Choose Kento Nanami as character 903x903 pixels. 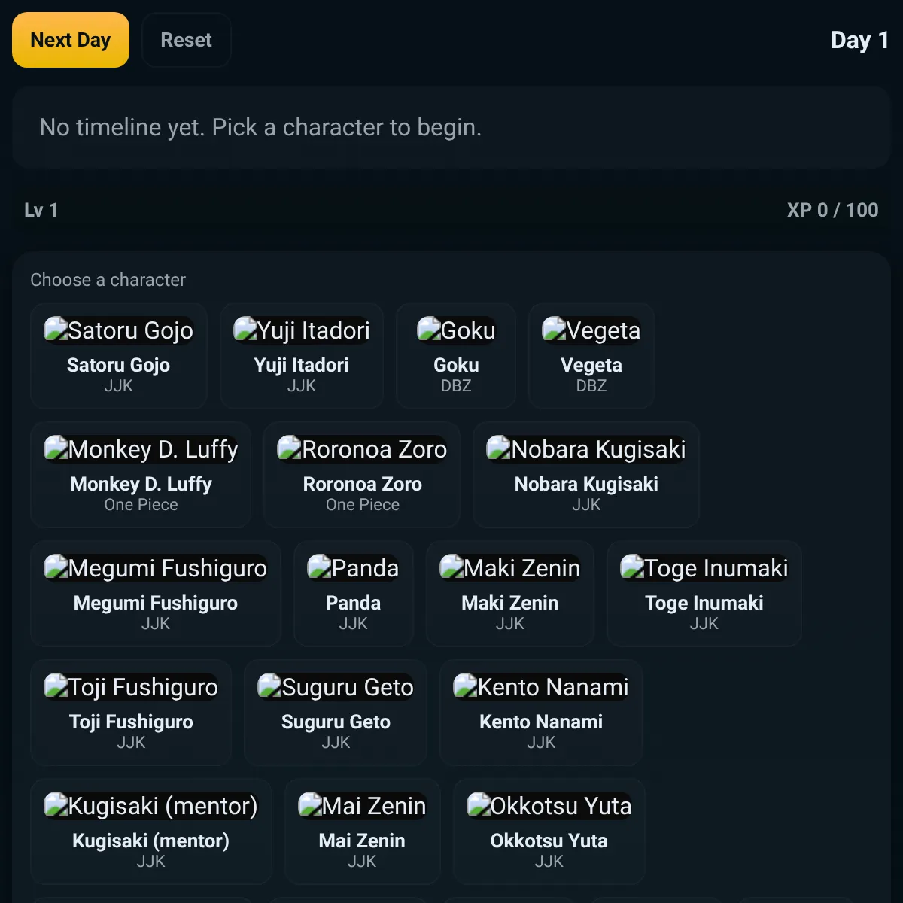click(x=541, y=713)
